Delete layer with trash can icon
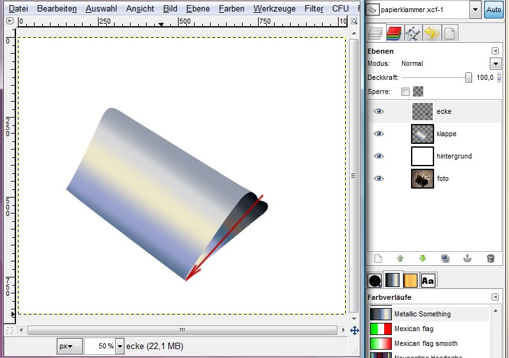The image size is (509, 358). tap(490, 258)
